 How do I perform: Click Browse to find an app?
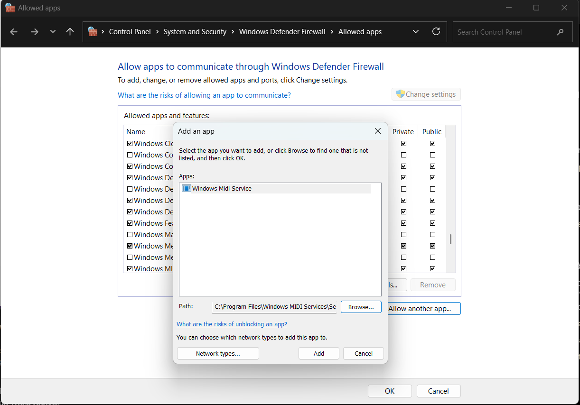pyautogui.click(x=361, y=307)
